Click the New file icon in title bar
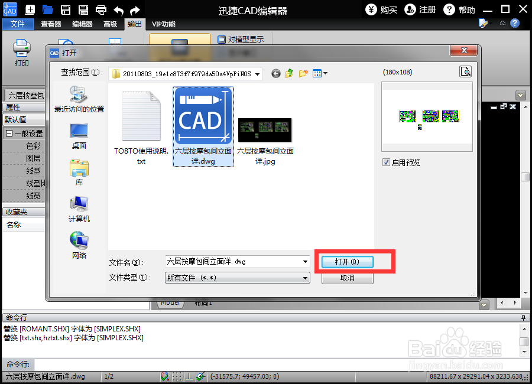The width and height of the screenshot is (532, 384). click(x=30, y=9)
